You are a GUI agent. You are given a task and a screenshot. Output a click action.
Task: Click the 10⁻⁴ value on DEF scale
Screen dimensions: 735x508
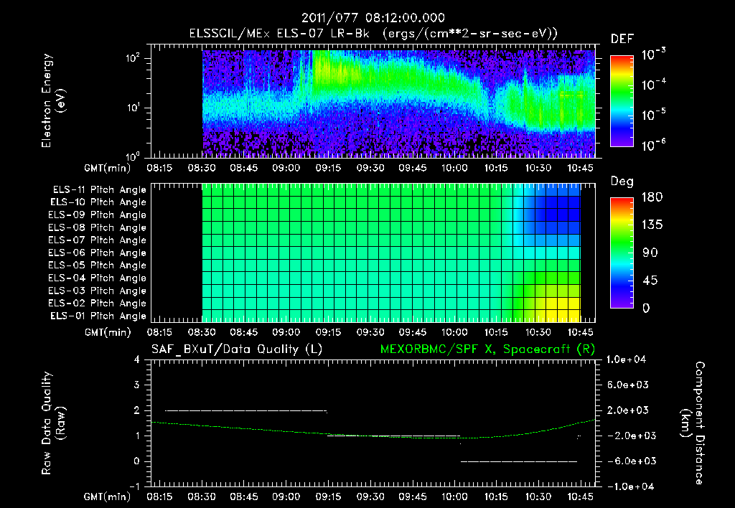[653, 85]
